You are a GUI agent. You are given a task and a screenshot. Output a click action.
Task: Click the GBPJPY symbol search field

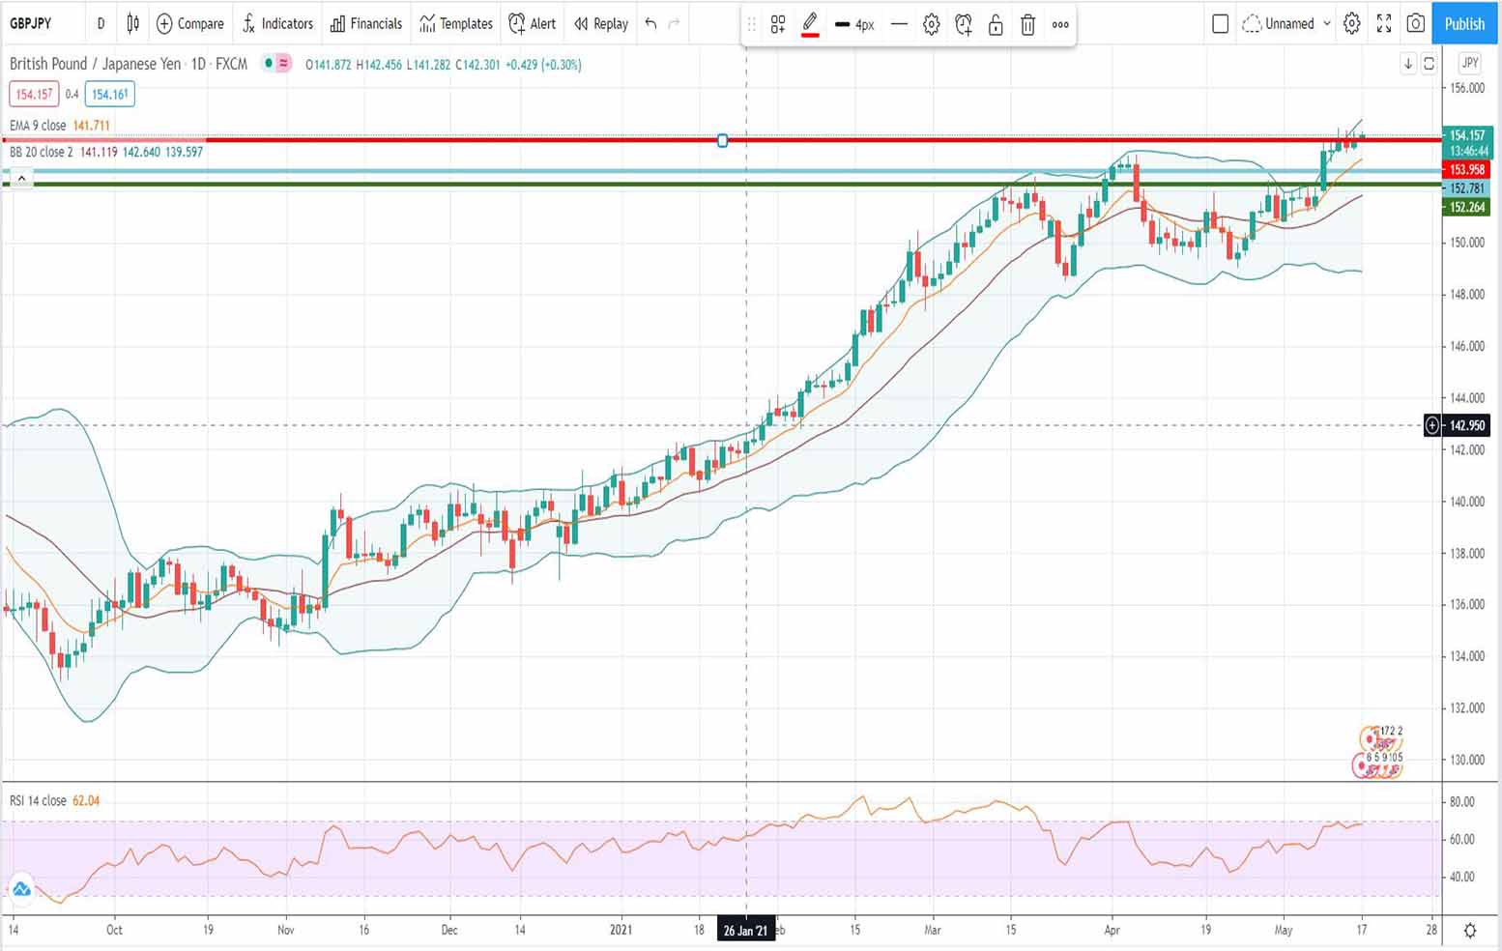(31, 23)
